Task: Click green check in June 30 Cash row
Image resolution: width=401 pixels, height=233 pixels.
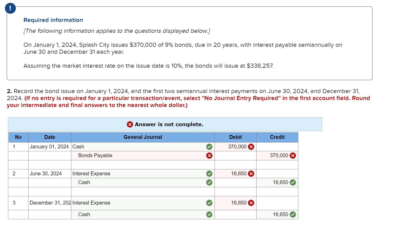Action: tap(209, 182)
